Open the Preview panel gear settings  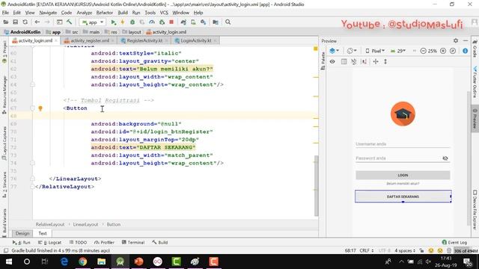(456, 40)
